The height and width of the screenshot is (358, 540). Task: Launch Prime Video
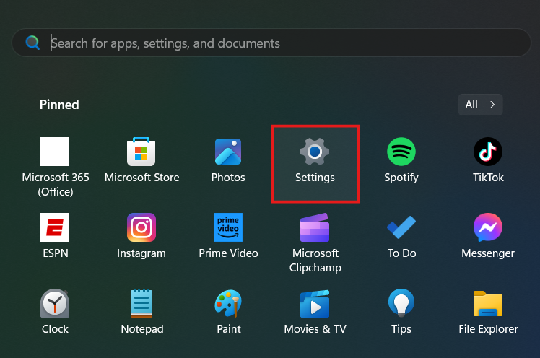click(x=228, y=228)
